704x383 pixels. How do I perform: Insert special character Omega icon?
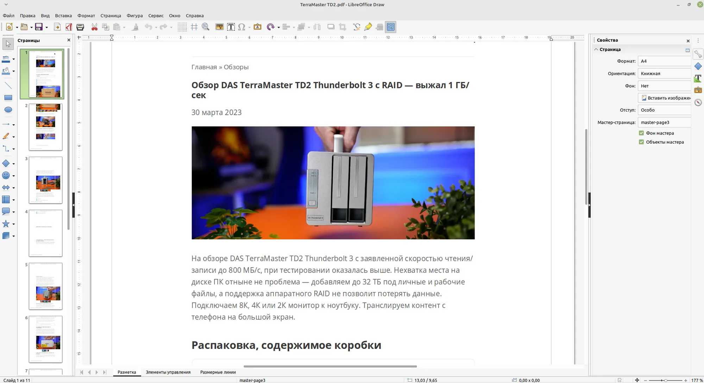point(241,27)
